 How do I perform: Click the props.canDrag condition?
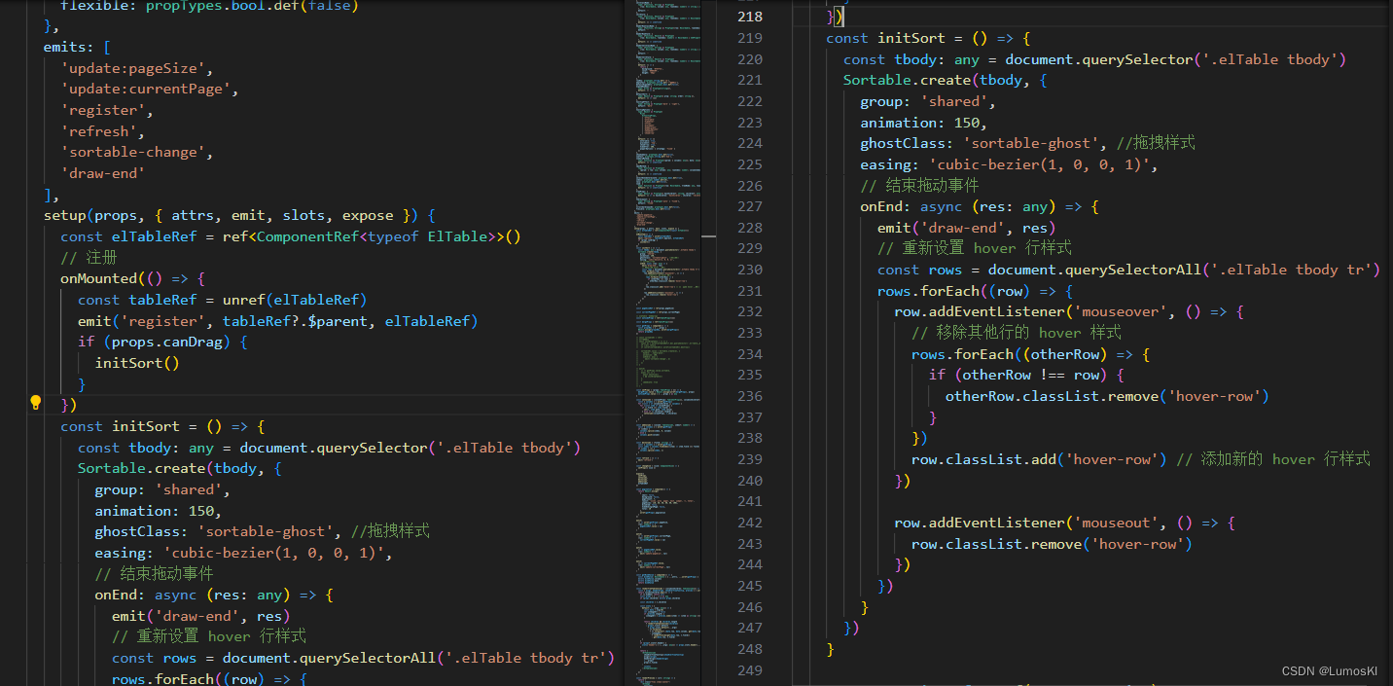point(163,341)
